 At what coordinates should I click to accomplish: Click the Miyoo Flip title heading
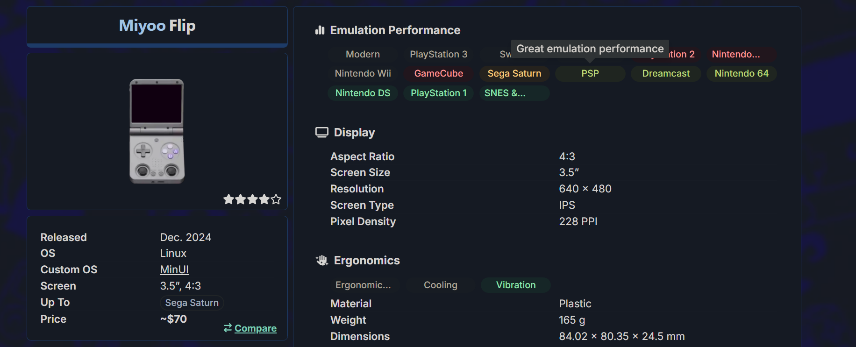157,25
